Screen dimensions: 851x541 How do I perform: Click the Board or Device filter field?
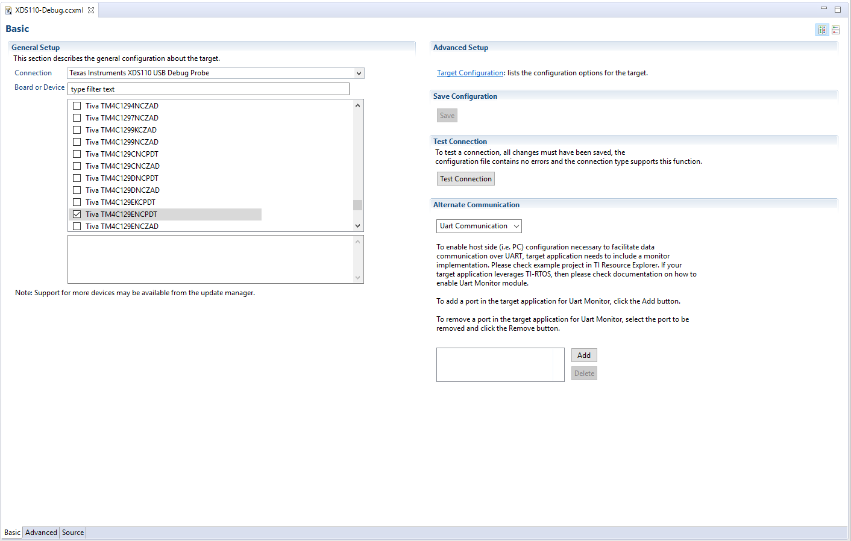209,89
